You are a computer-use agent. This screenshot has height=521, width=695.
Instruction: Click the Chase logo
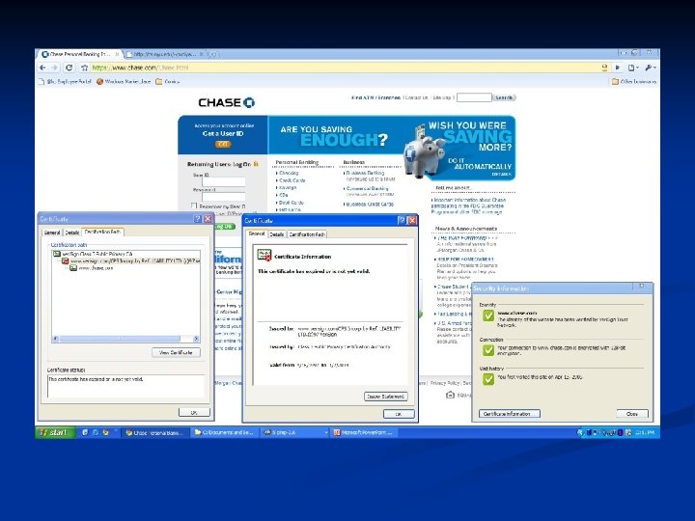coord(227,102)
